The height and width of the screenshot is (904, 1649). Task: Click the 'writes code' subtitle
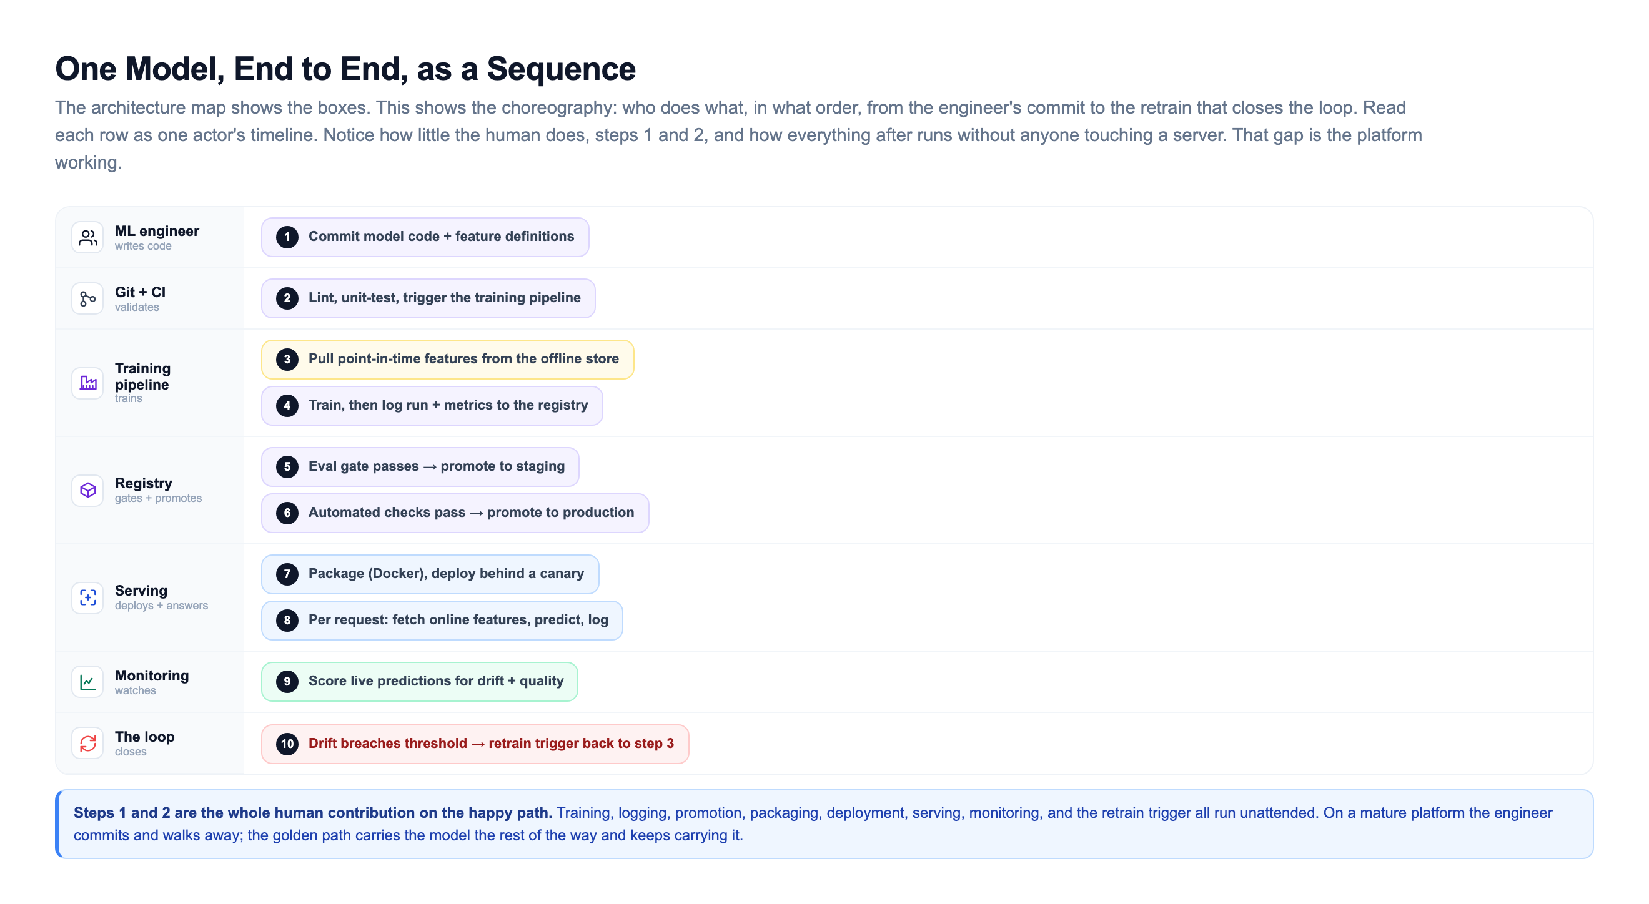tap(143, 247)
